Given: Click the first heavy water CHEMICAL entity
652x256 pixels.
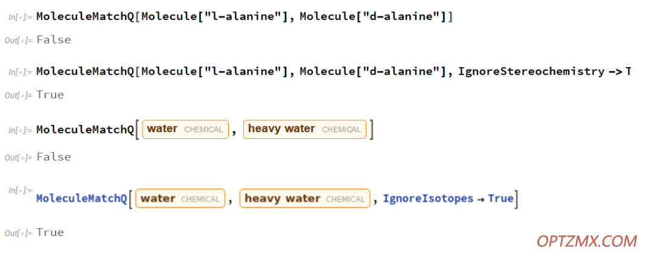Looking at the screenshot, I should (305, 129).
